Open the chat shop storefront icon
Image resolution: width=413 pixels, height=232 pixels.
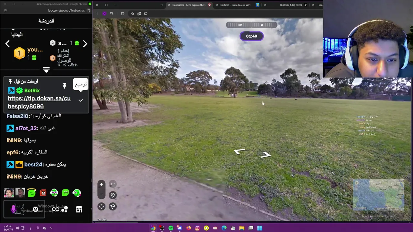pyautogui.click(x=79, y=209)
